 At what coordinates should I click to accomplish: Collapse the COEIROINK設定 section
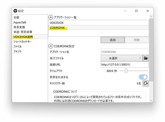pos(51,46)
